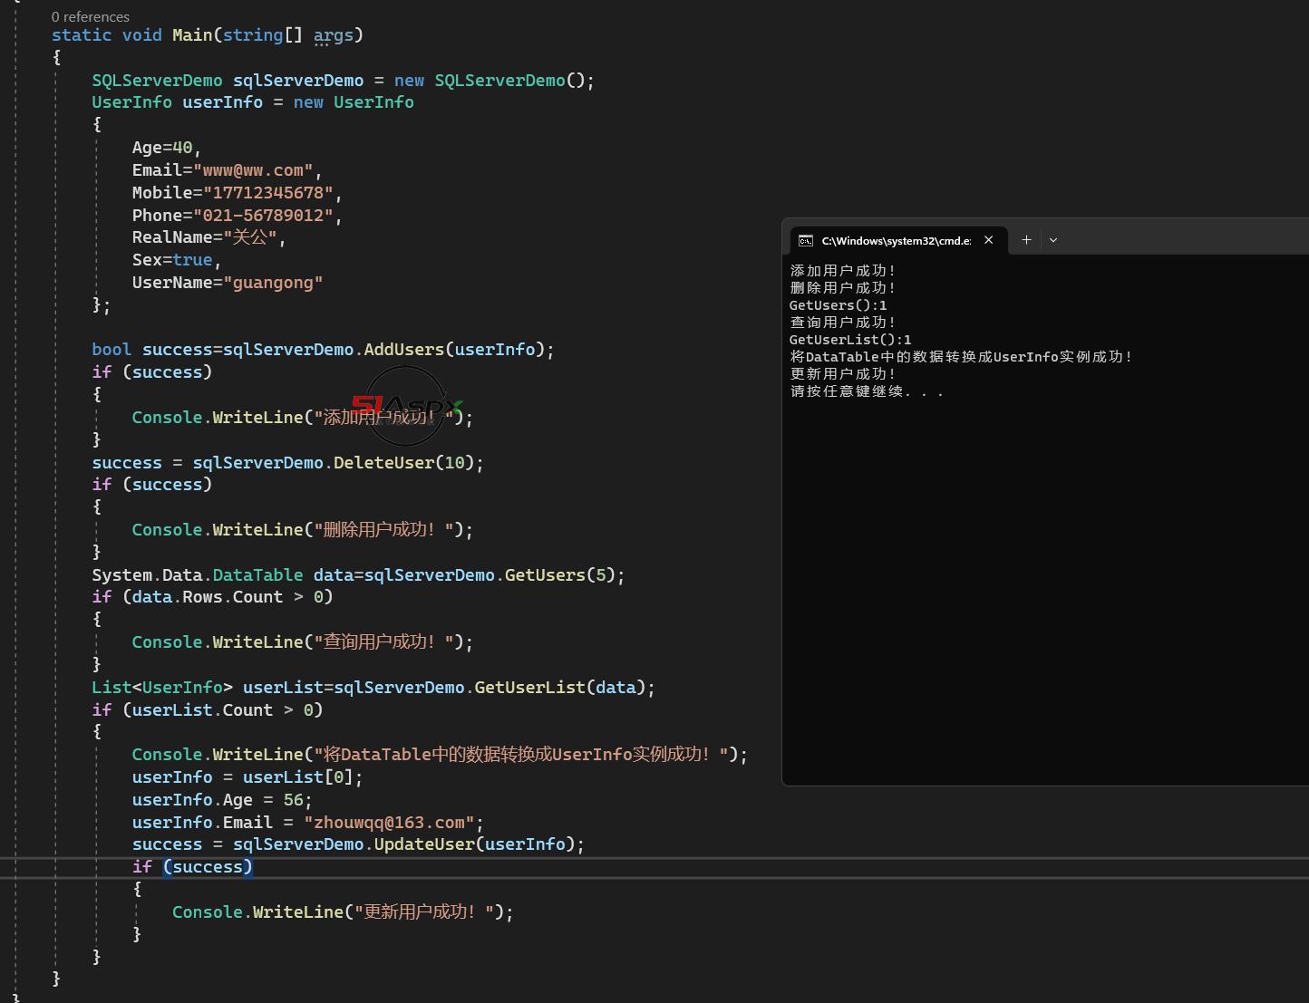Click the "guangong" UserName string value
Screen dimensions: 1309x1003
(x=273, y=283)
